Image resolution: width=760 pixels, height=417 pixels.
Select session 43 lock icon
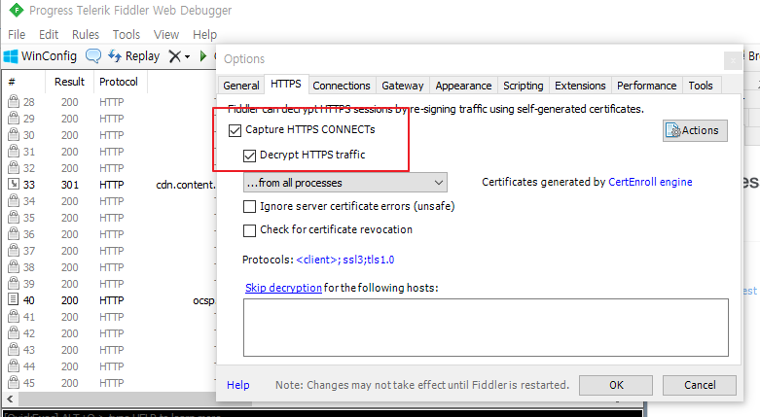(x=14, y=349)
